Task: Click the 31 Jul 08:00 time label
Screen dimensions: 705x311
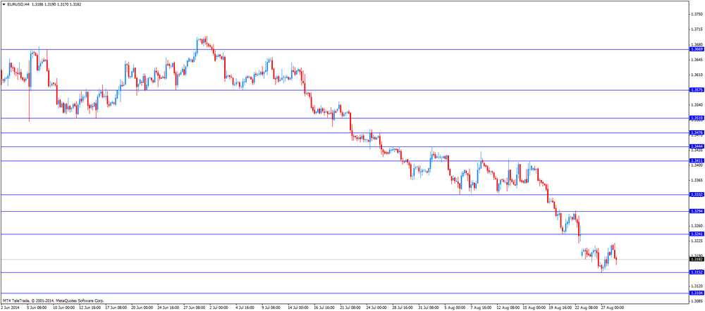Action: click(427, 308)
